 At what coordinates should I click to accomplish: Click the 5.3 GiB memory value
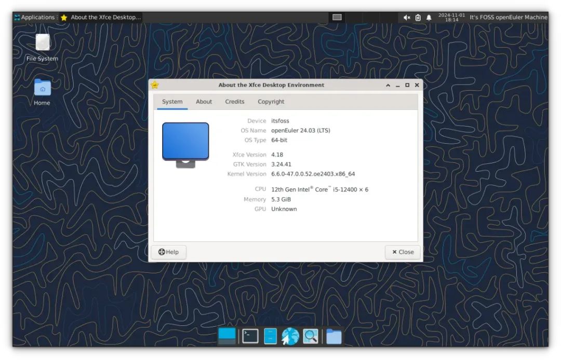281,199
